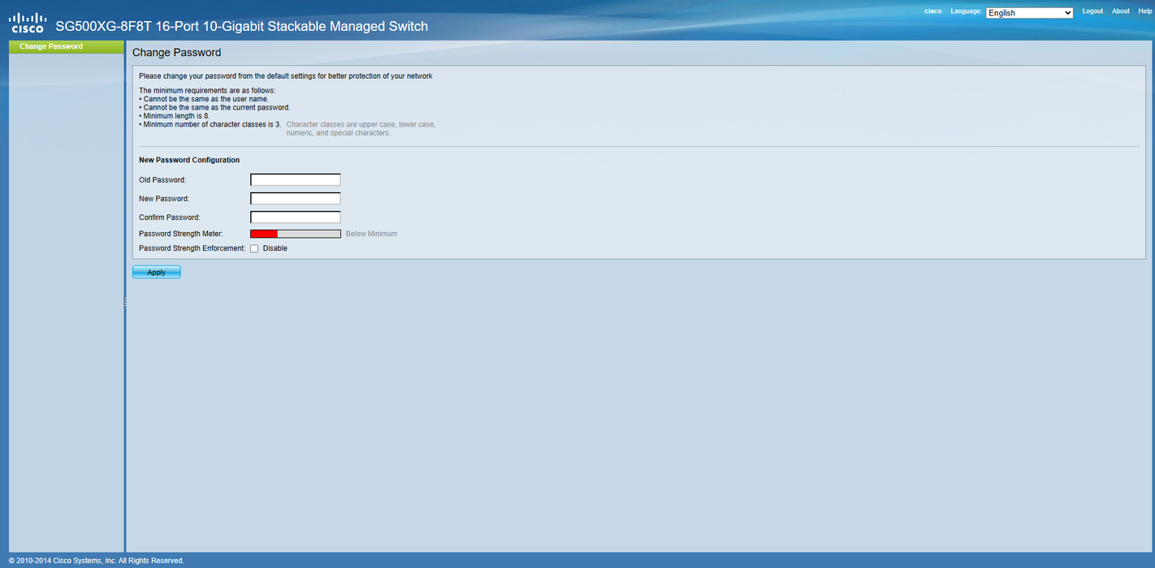Click the Apply button
Viewport: 1155px width, 568px height.
click(x=157, y=273)
